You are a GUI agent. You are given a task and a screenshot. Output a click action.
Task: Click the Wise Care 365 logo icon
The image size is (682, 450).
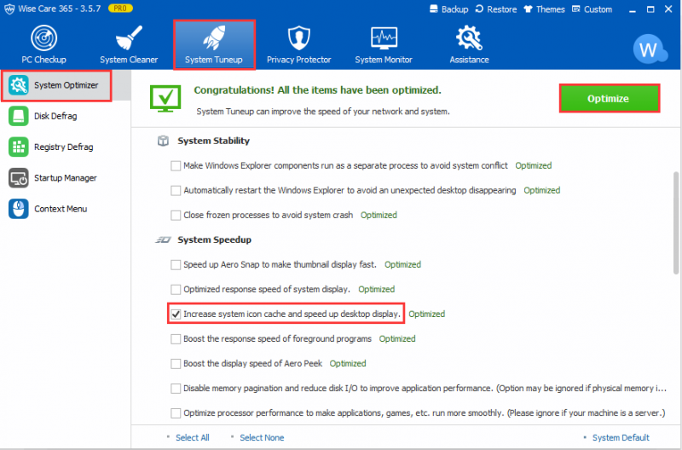(x=9, y=9)
